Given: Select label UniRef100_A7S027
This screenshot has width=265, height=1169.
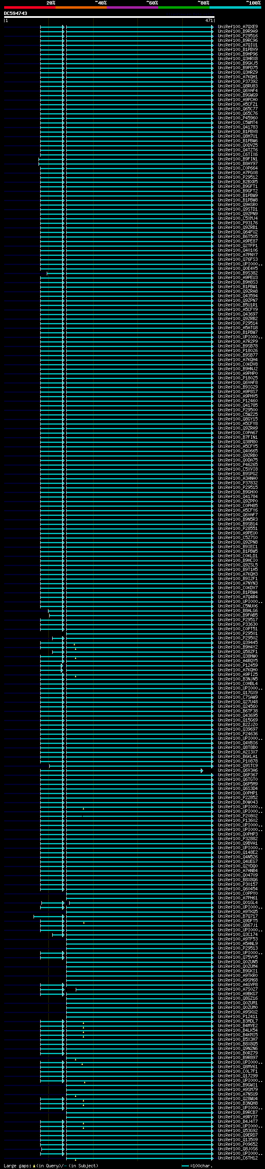Looking at the screenshot, I should [238, 989].
